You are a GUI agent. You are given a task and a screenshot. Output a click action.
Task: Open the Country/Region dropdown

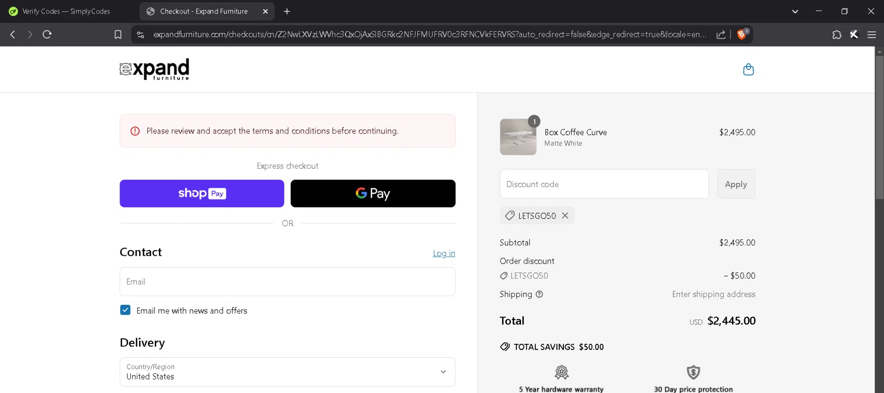click(288, 372)
